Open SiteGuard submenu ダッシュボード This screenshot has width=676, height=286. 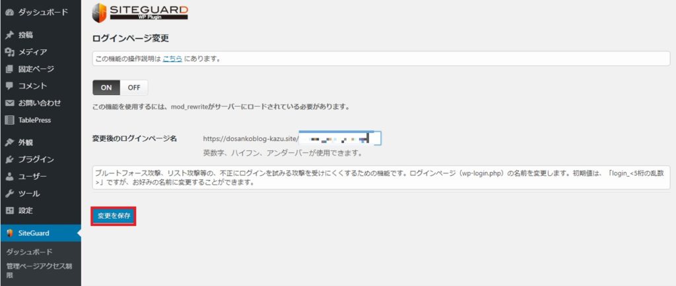[29, 252]
